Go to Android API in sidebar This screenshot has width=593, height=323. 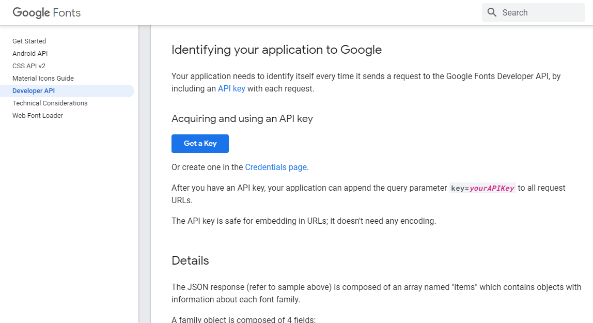click(30, 53)
